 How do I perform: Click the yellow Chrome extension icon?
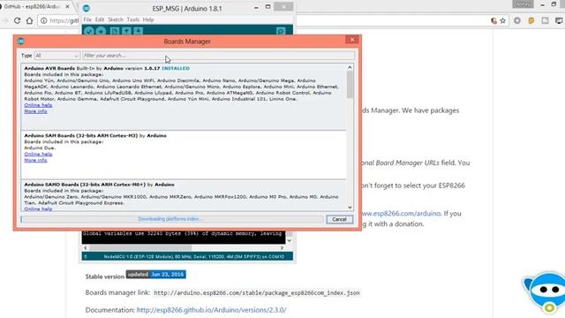click(x=531, y=20)
